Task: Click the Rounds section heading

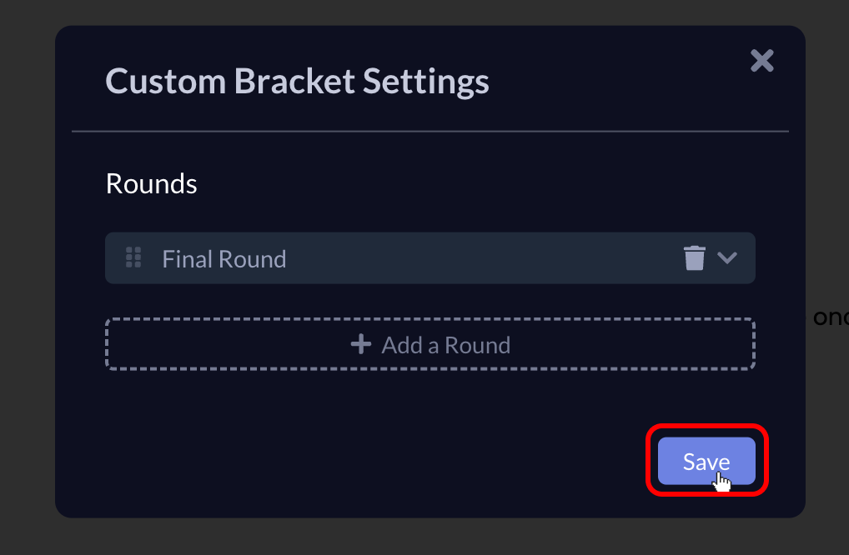Action: [151, 184]
